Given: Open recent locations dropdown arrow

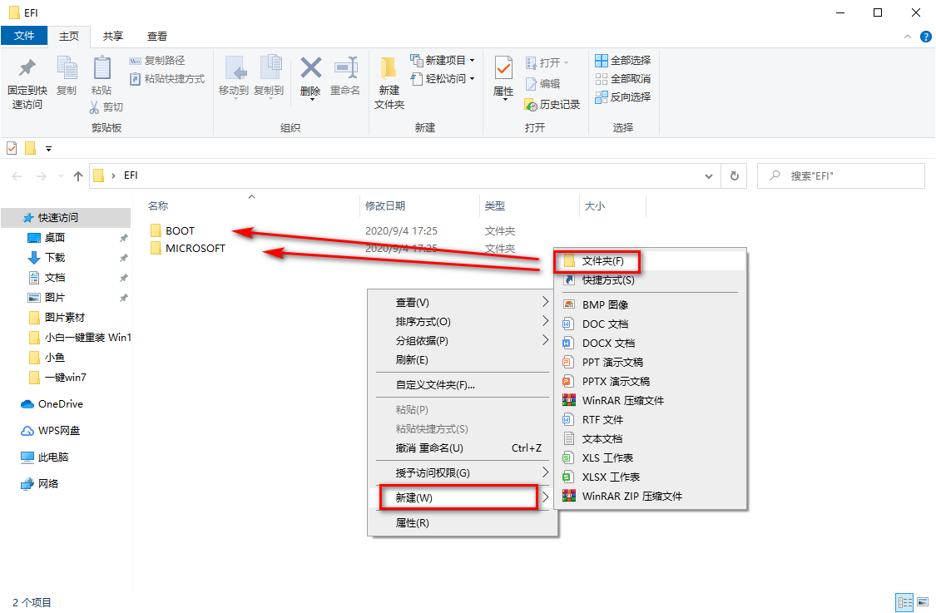Looking at the screenshot, I should (x=61, y=176).
